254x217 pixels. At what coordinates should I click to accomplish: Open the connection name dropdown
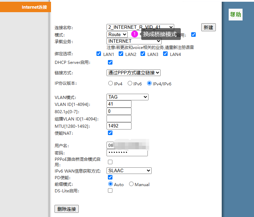tap(140, 27)
